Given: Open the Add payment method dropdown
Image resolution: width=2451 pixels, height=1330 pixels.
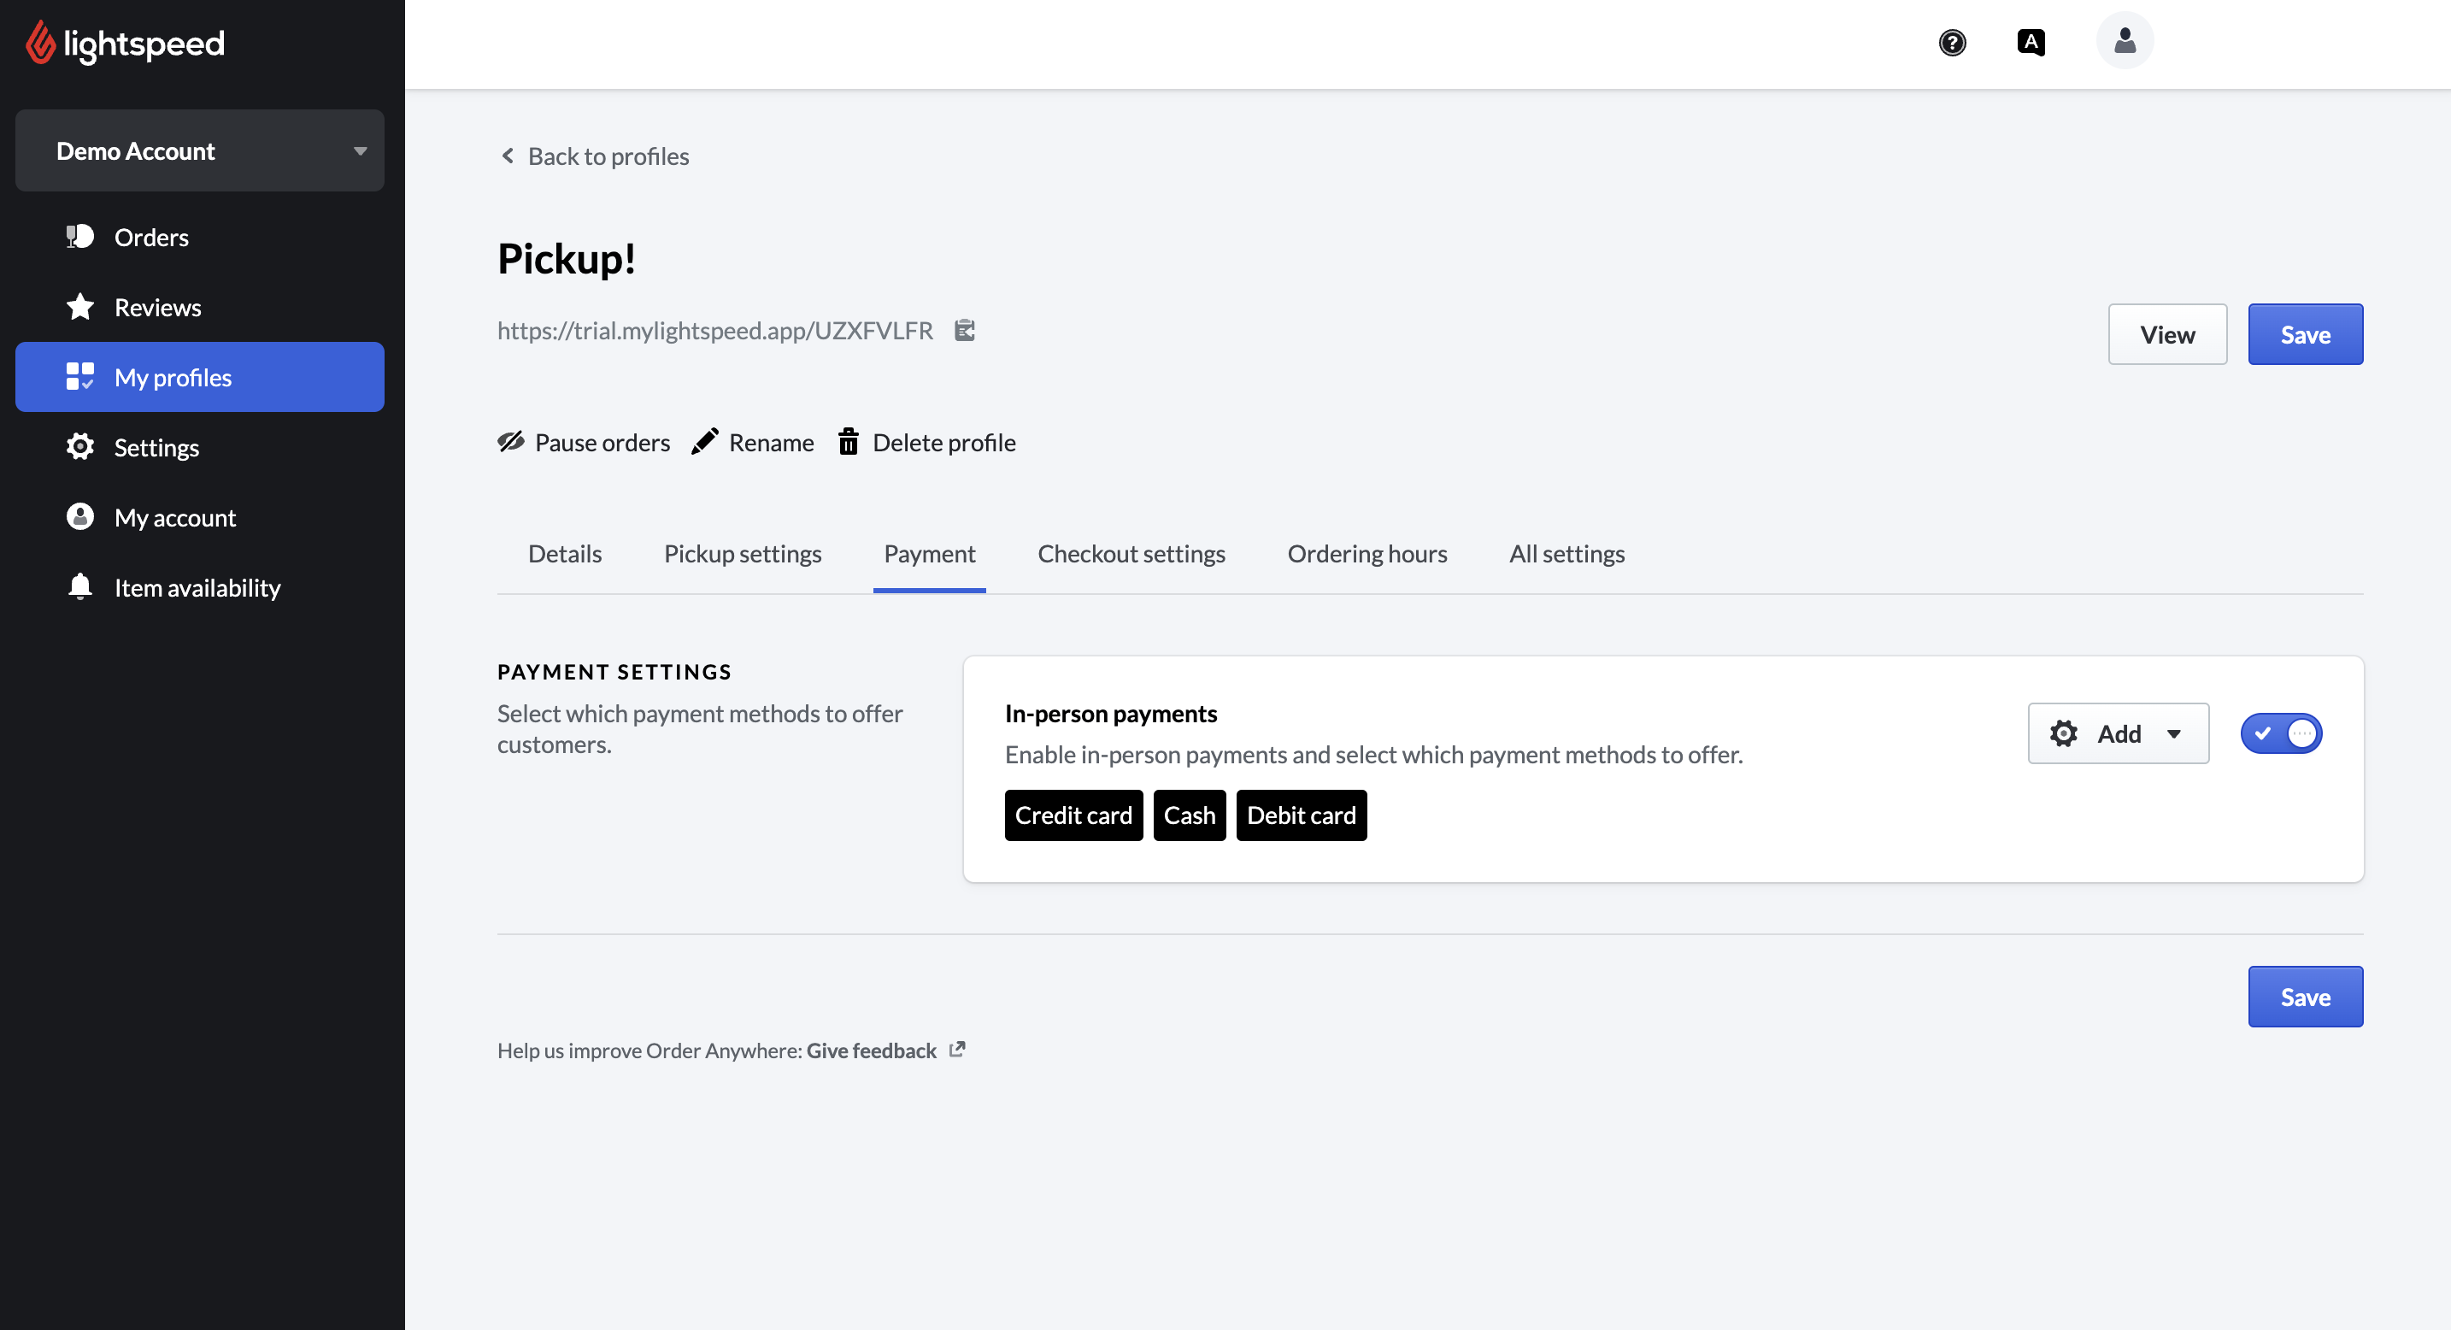Looking at the screenshot, I should coord(2118,733).
